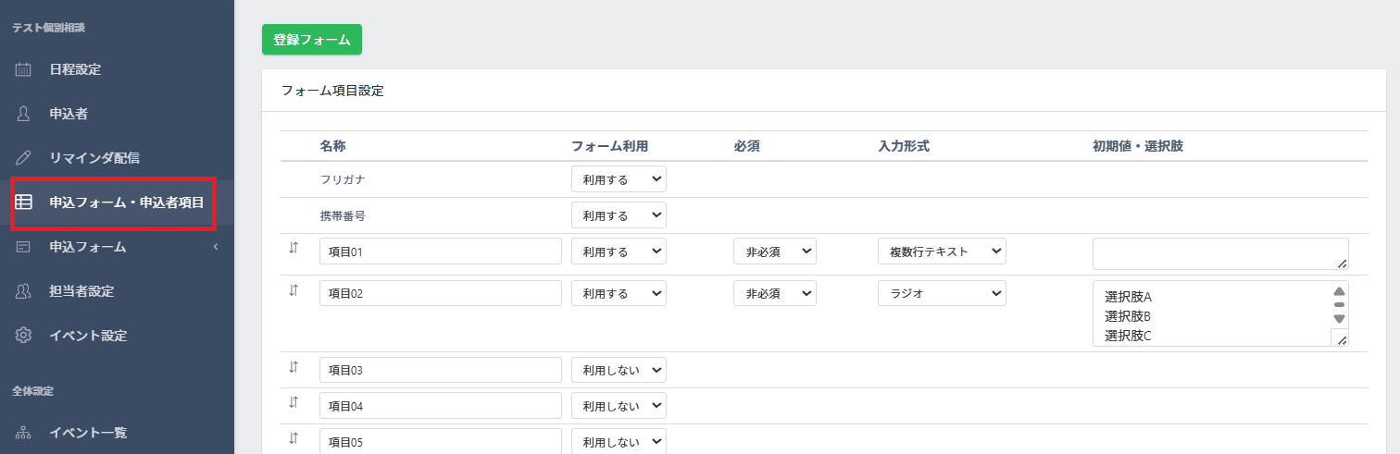The height and width of the screenshot is (454, 1400).
Task: Go to イベント一覧 in the sidebar
Action: (x=88, y=432)
